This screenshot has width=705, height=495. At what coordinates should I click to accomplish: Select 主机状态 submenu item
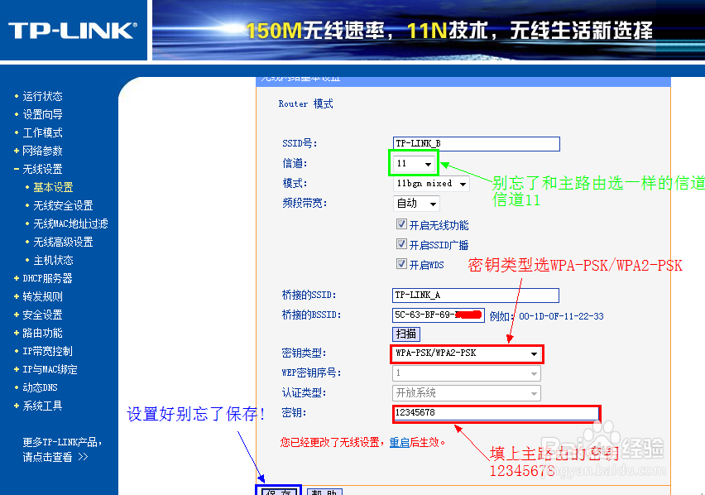53,260
